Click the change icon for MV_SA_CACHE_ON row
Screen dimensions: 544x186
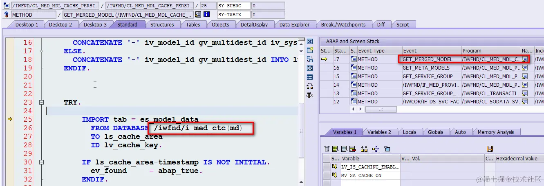pos(335,175)
